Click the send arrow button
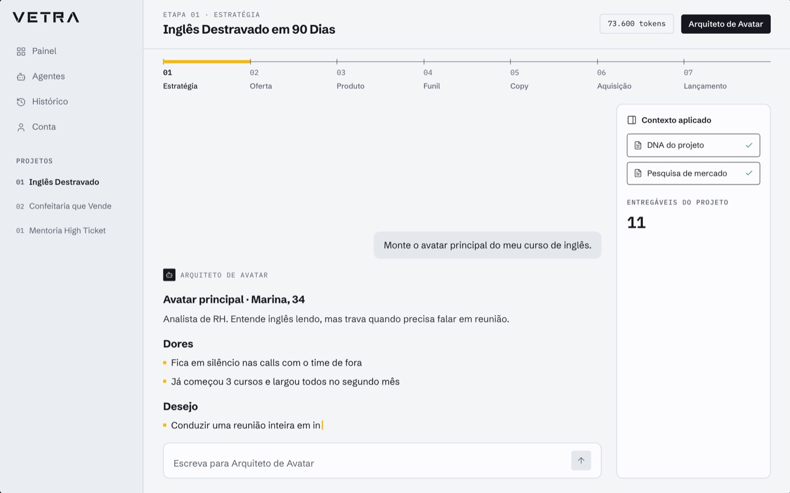This screenshot has height=493, width=790. pos(581,460)
